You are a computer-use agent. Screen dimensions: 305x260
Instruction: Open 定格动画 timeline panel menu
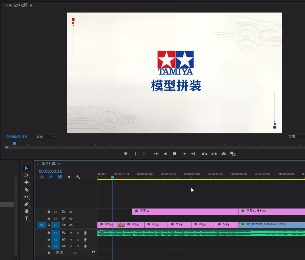point(59,164)
